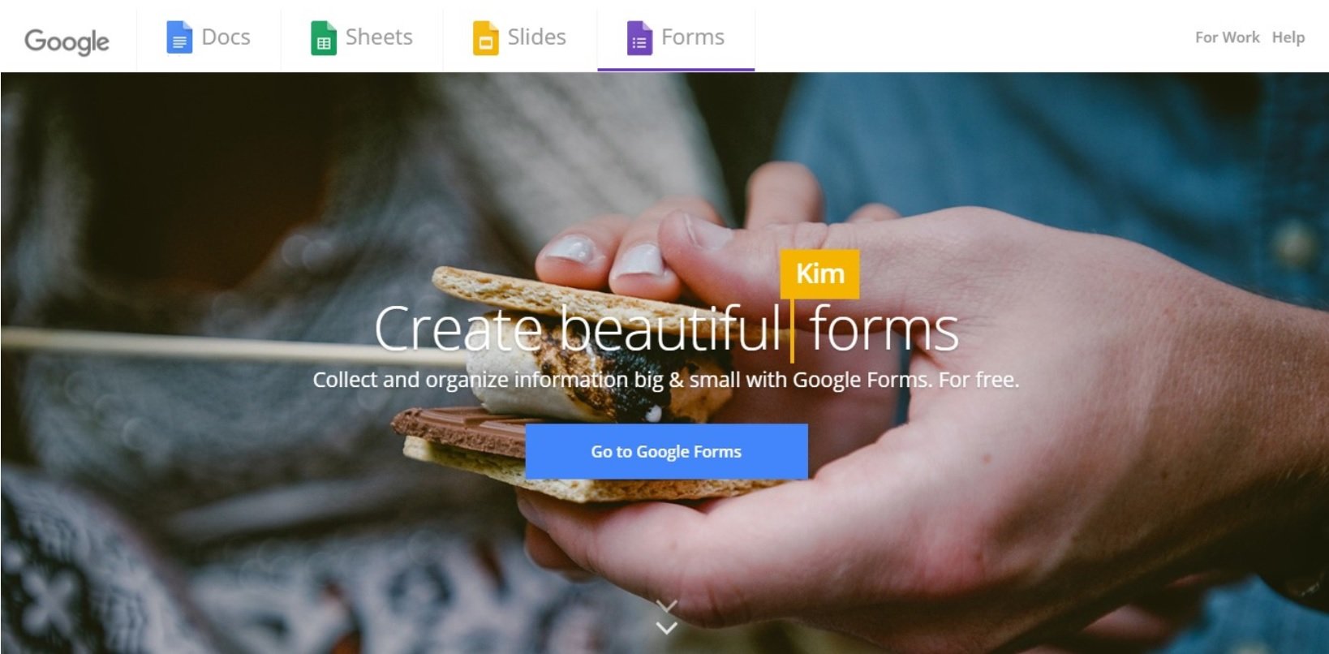Click the word forms in headline
This screenshot has width=1329, height=654.
pyautogui.click(x=884, y=329)
